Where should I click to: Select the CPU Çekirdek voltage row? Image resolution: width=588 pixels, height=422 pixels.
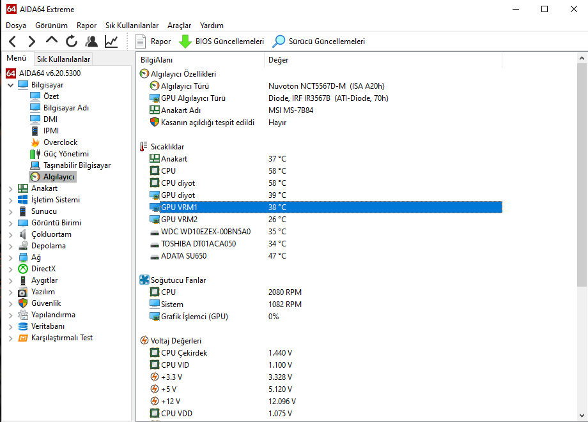point(325,352)
